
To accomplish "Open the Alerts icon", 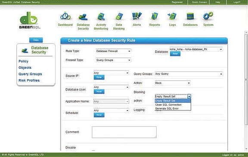I will tap(137, 16).
